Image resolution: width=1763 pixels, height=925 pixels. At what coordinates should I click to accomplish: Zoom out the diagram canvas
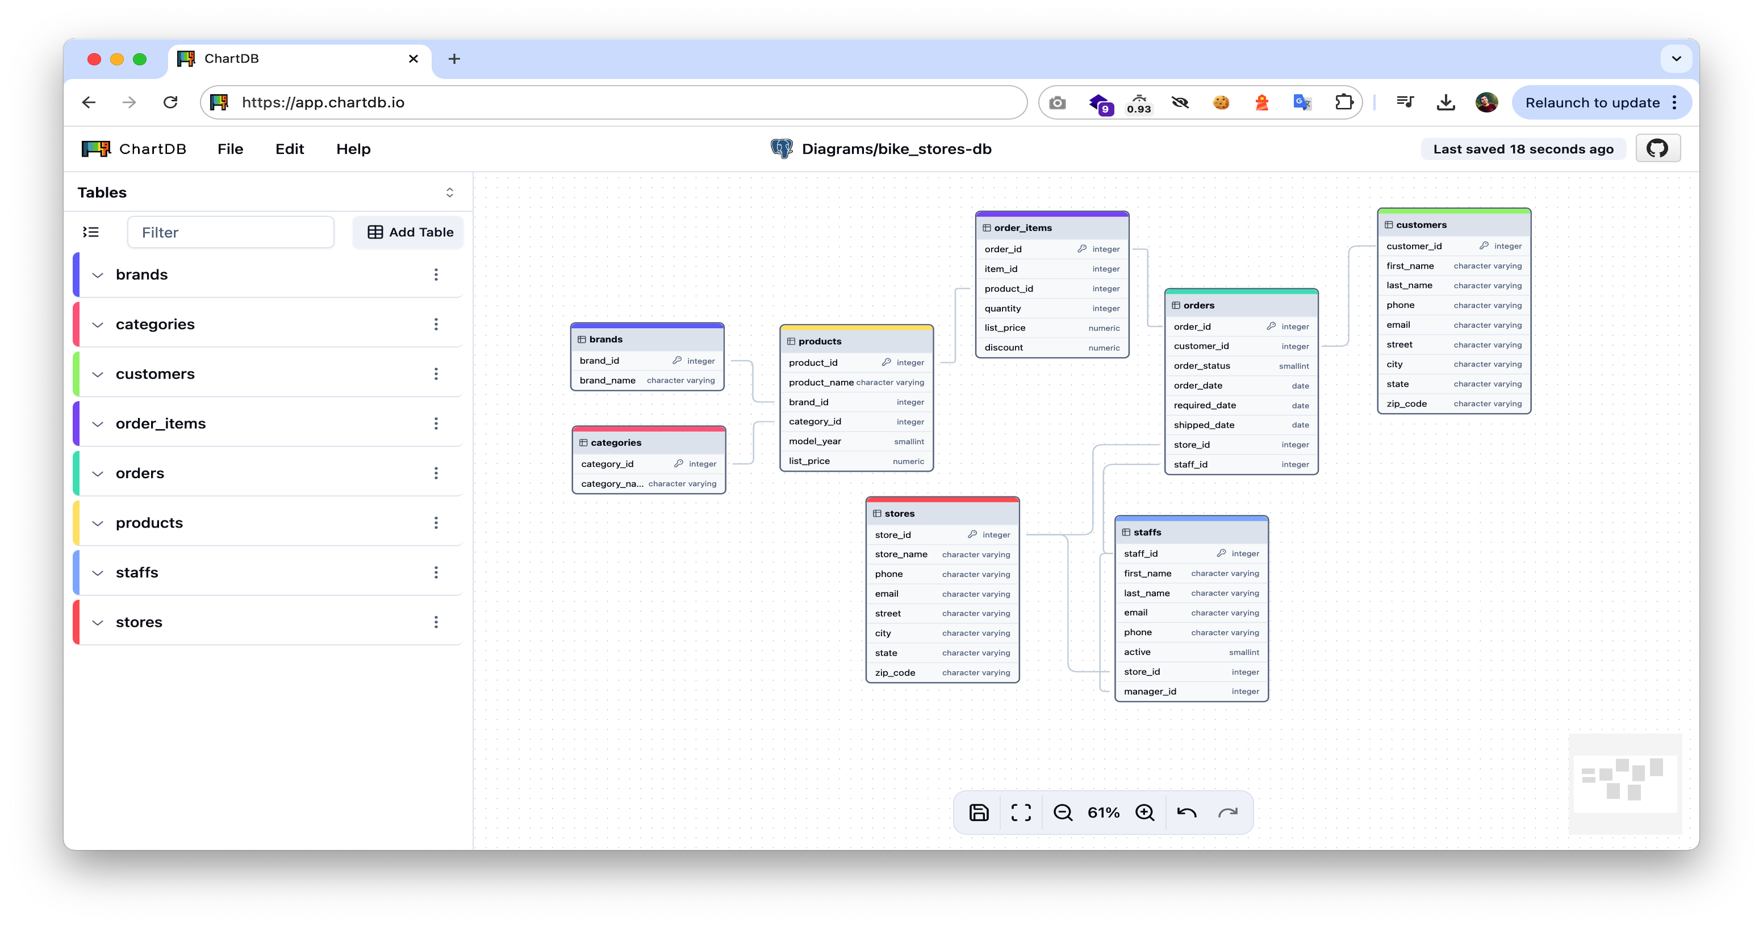[x=1062, y=812]
